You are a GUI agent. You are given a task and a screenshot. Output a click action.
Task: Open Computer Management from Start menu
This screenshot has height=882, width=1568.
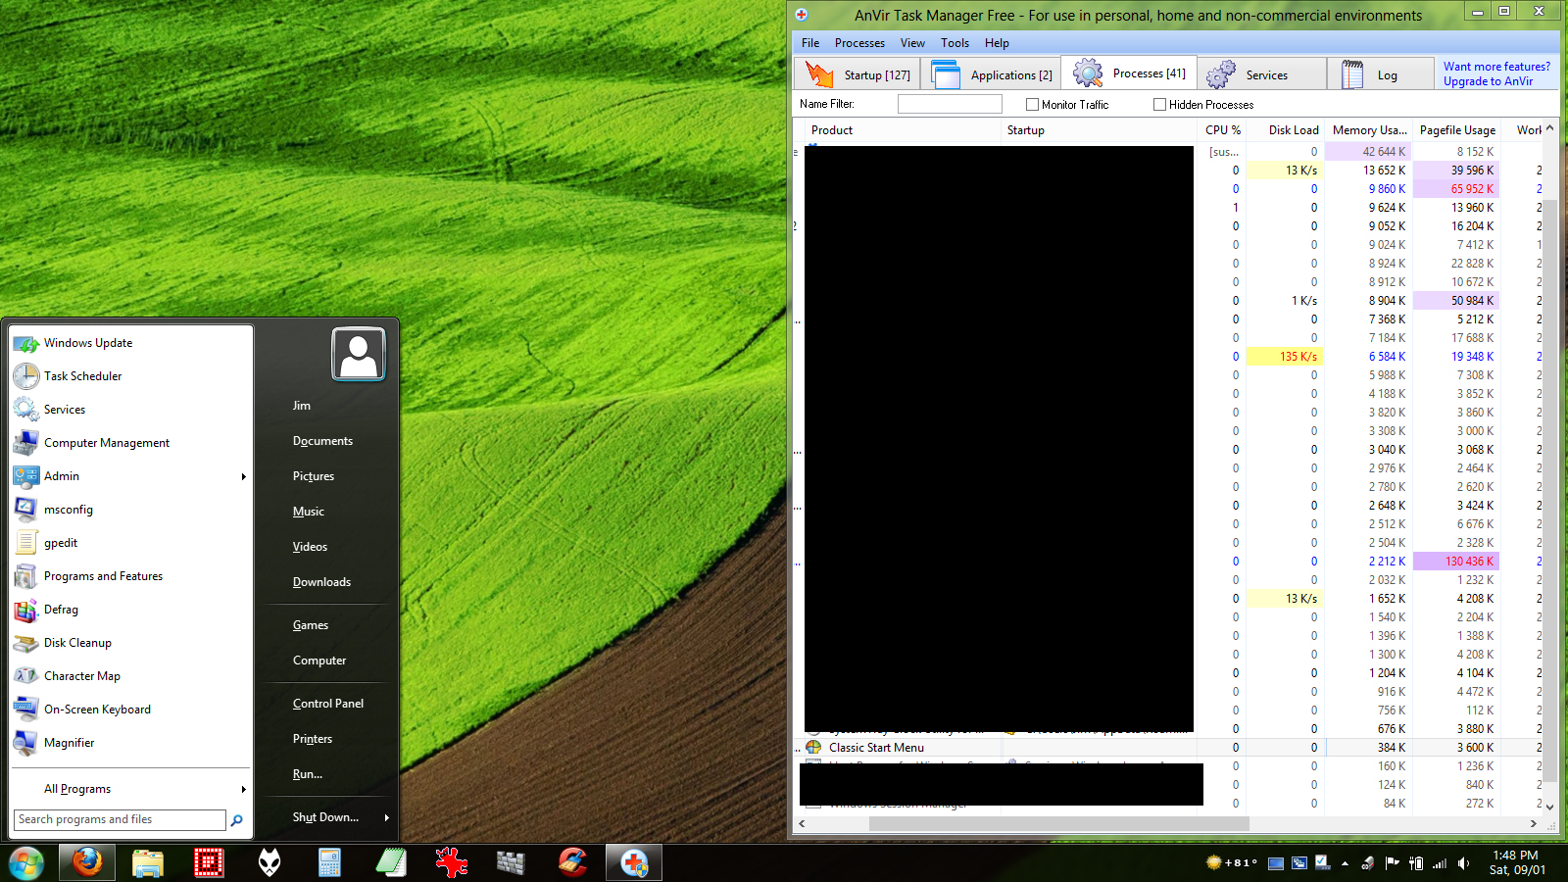click(131, 443)
